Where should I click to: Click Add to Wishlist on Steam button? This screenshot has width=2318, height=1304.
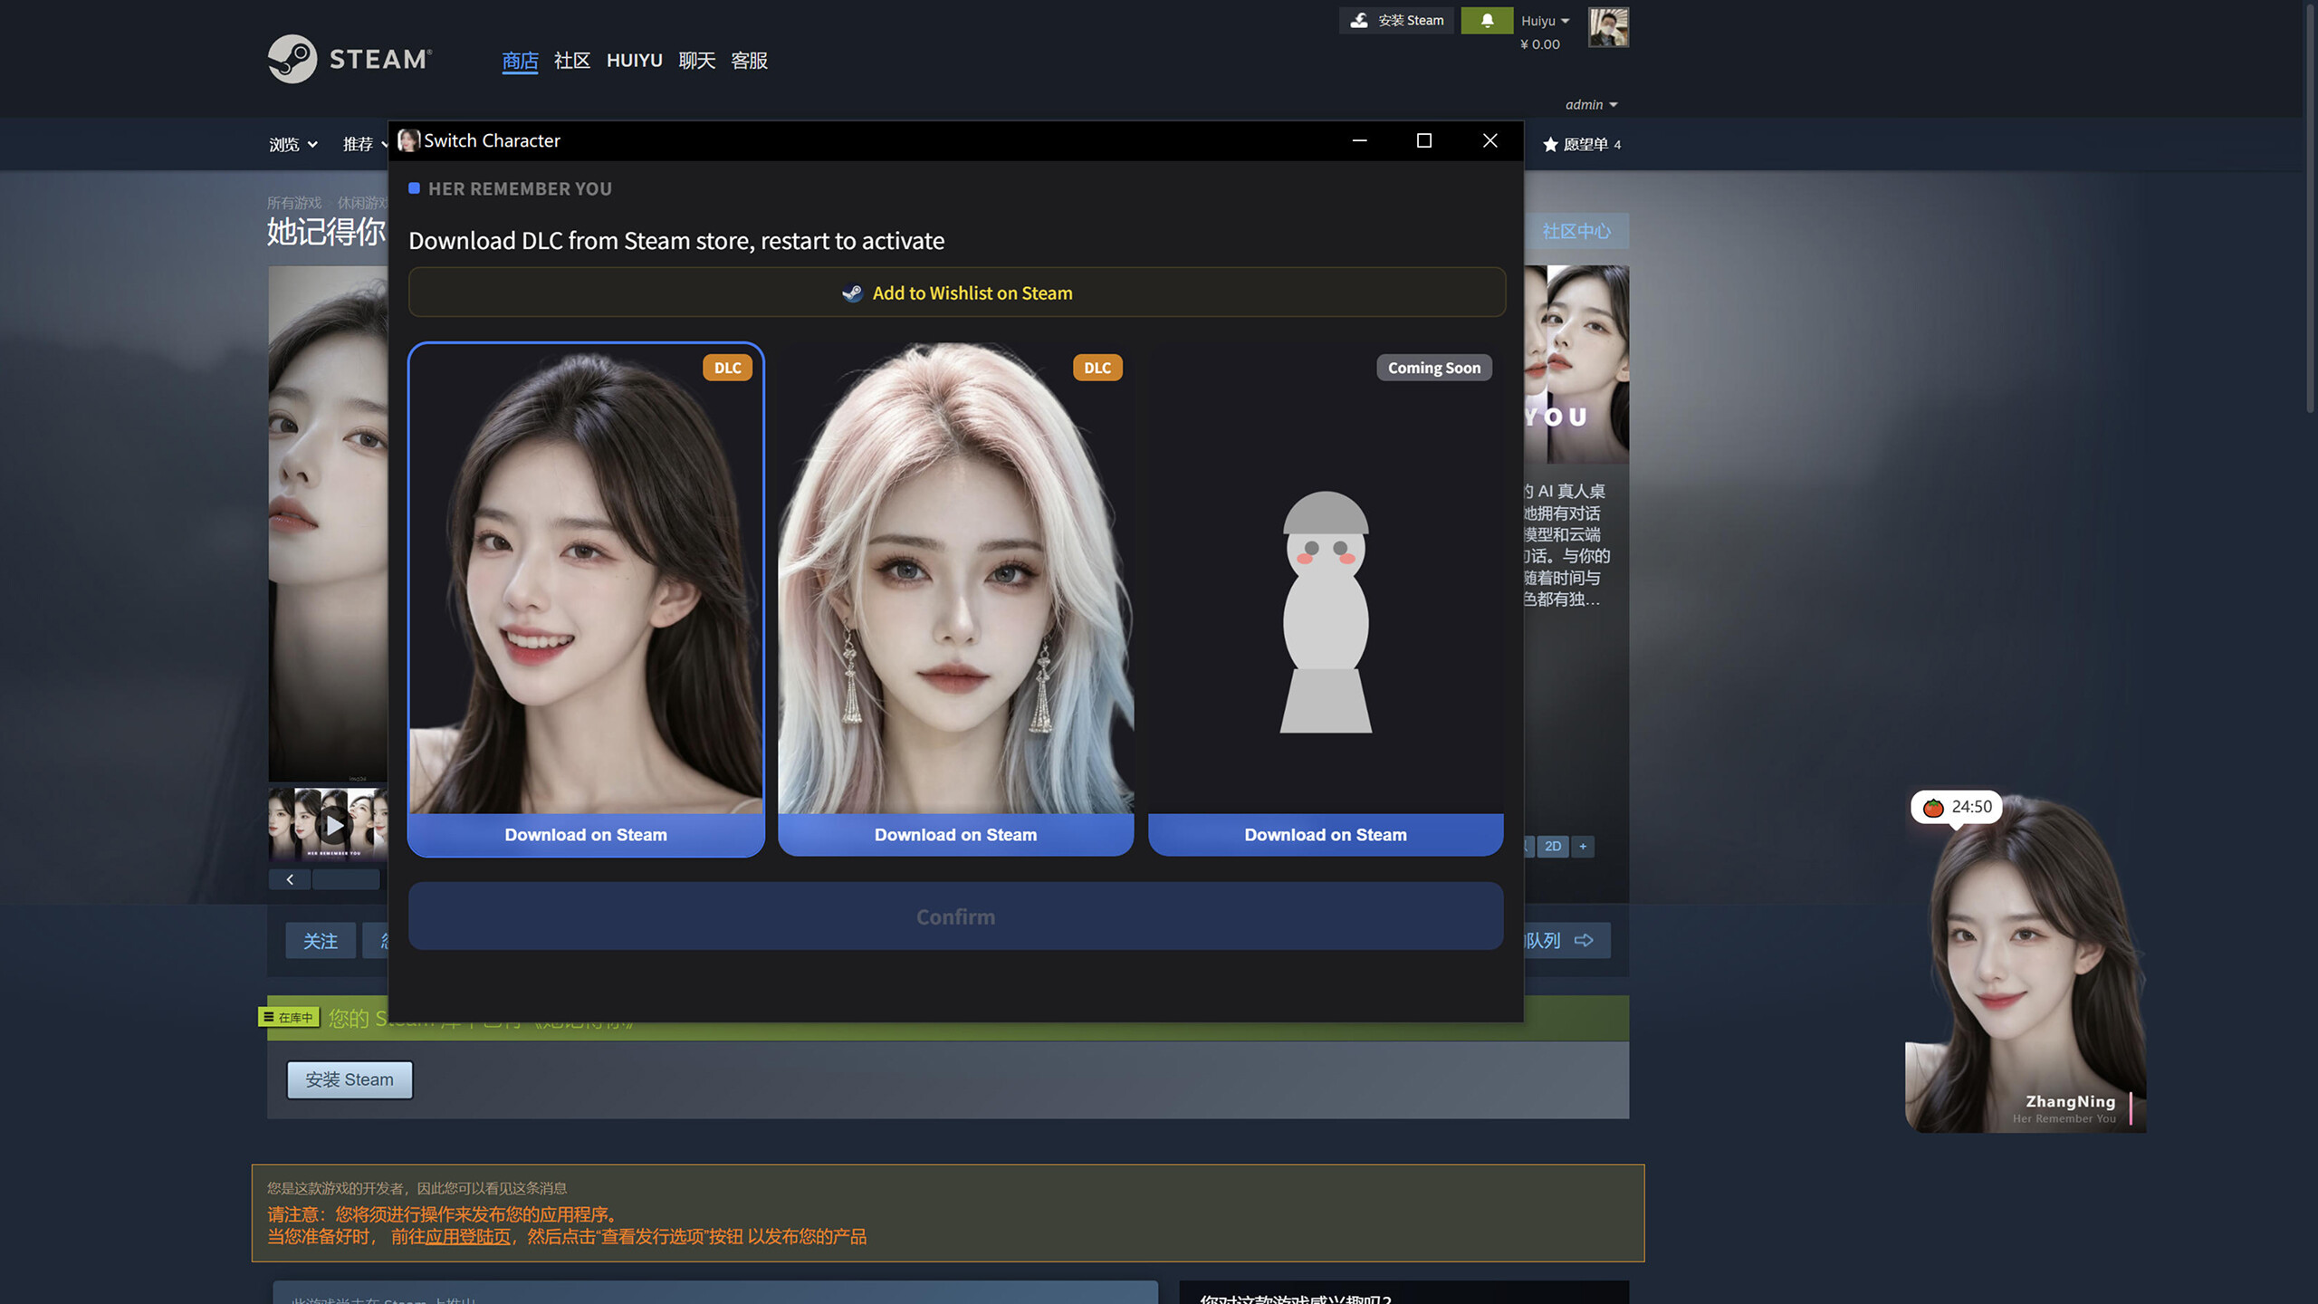[957, 292]
